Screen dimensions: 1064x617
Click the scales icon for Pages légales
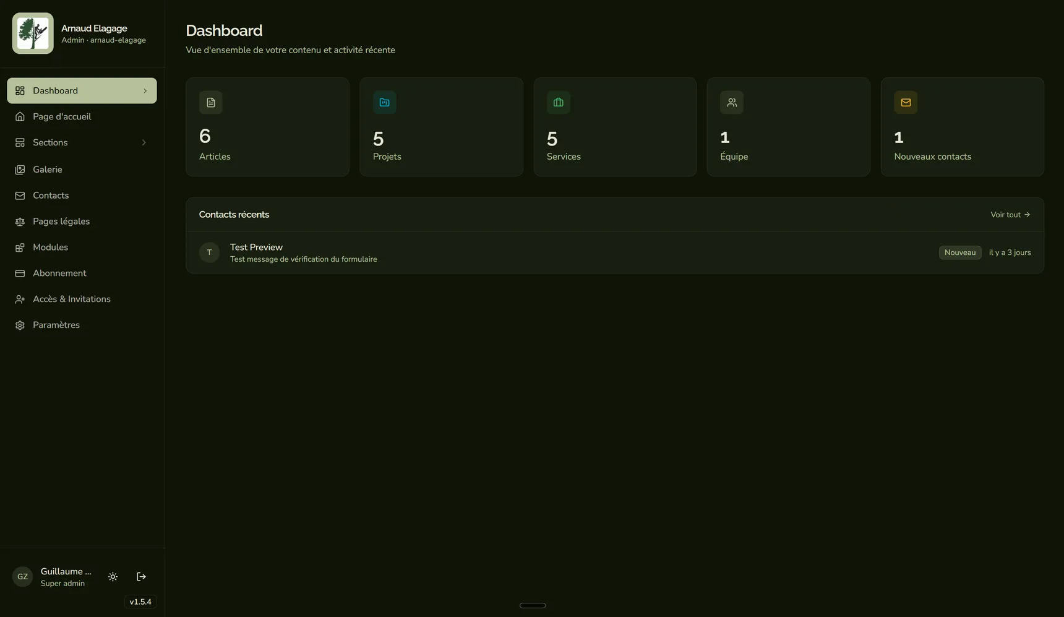click(x=20, y=222)
